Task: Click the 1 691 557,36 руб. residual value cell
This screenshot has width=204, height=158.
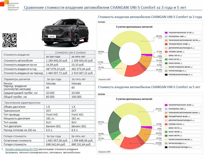Action: (x=57, y=140)
